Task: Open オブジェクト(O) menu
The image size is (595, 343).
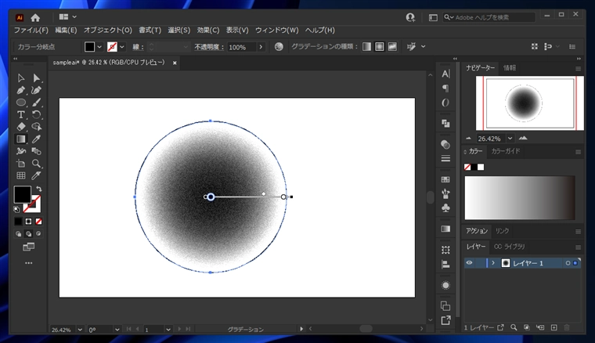Action: tap(108, 31)
